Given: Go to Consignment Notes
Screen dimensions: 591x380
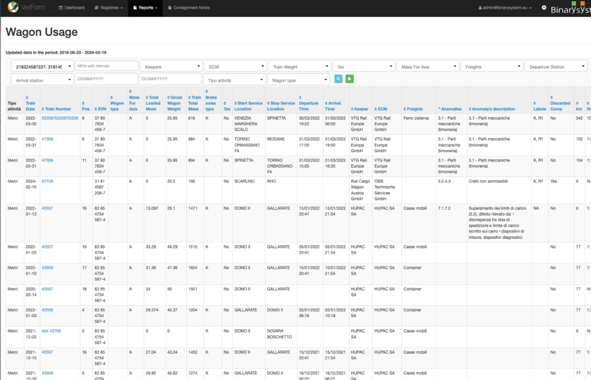Looking at the screenshot, I should [x=189, y=7].
